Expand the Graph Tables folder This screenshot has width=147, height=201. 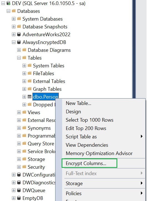point(24,89)
